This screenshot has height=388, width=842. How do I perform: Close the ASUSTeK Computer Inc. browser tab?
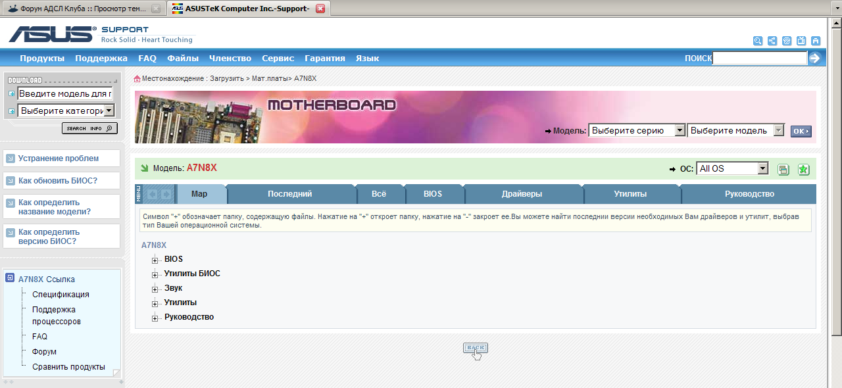click(320, 9)
